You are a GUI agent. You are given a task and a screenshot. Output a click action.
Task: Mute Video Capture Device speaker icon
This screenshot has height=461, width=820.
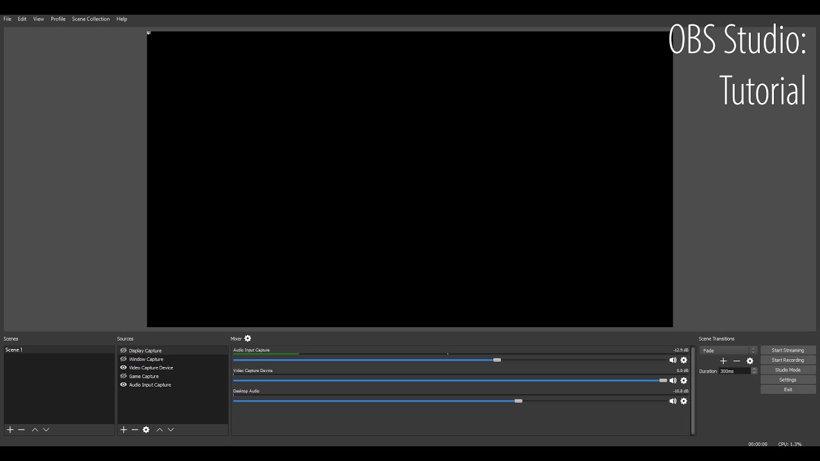[x=673, y=380]
